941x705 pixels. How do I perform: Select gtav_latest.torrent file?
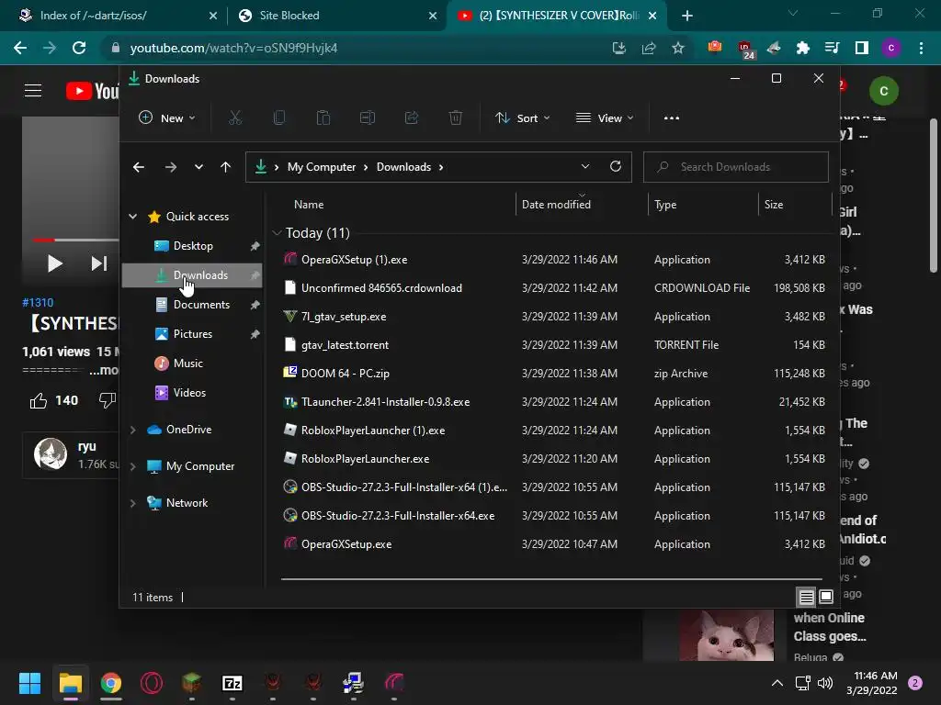pyautogui.click(x=346, y=345)
